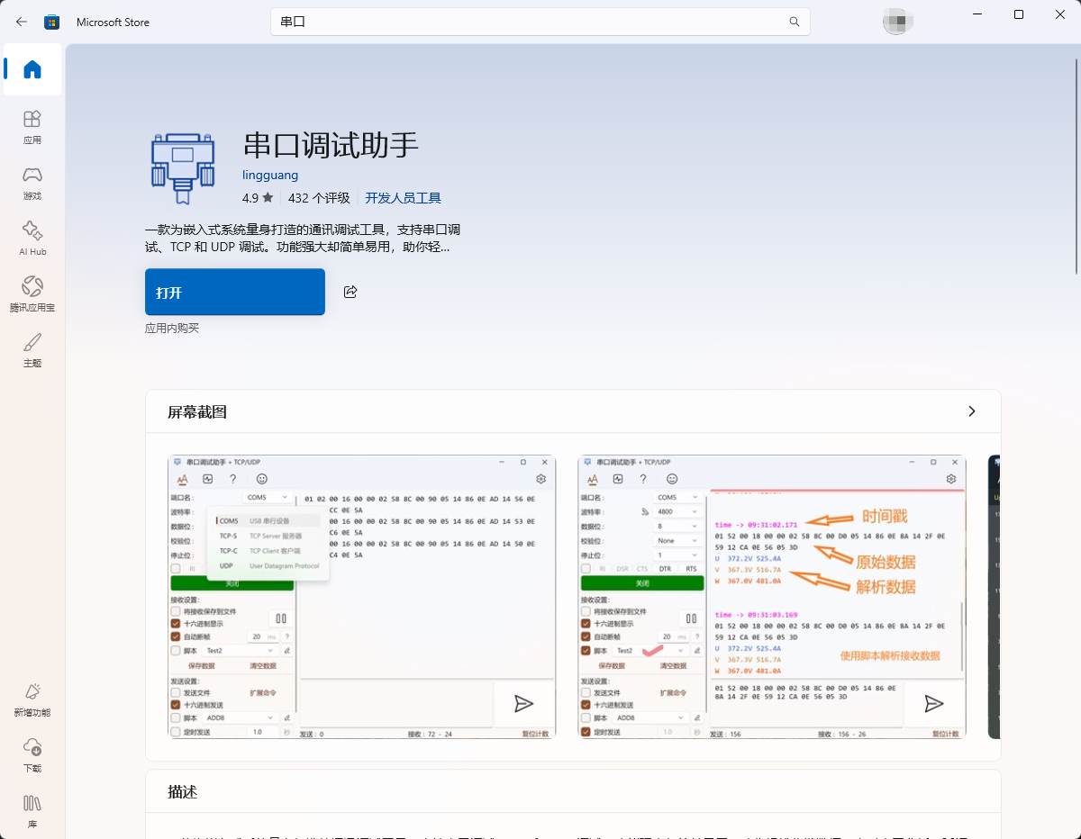This screenshot has width=1081, height=839.
Task: Open the 库 (Library) section
Action: pyautogui.click(x=32, y=809)
